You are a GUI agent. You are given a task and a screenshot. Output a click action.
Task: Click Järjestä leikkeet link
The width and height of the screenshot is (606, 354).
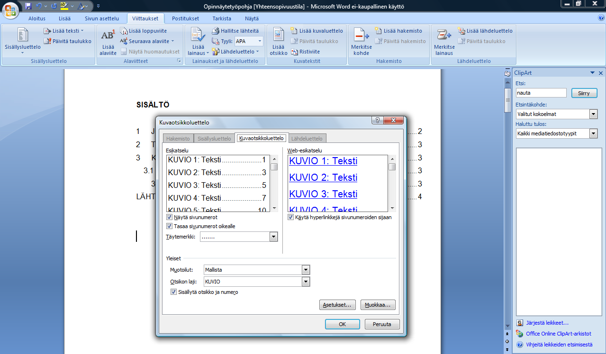click(x=547, y=323)
